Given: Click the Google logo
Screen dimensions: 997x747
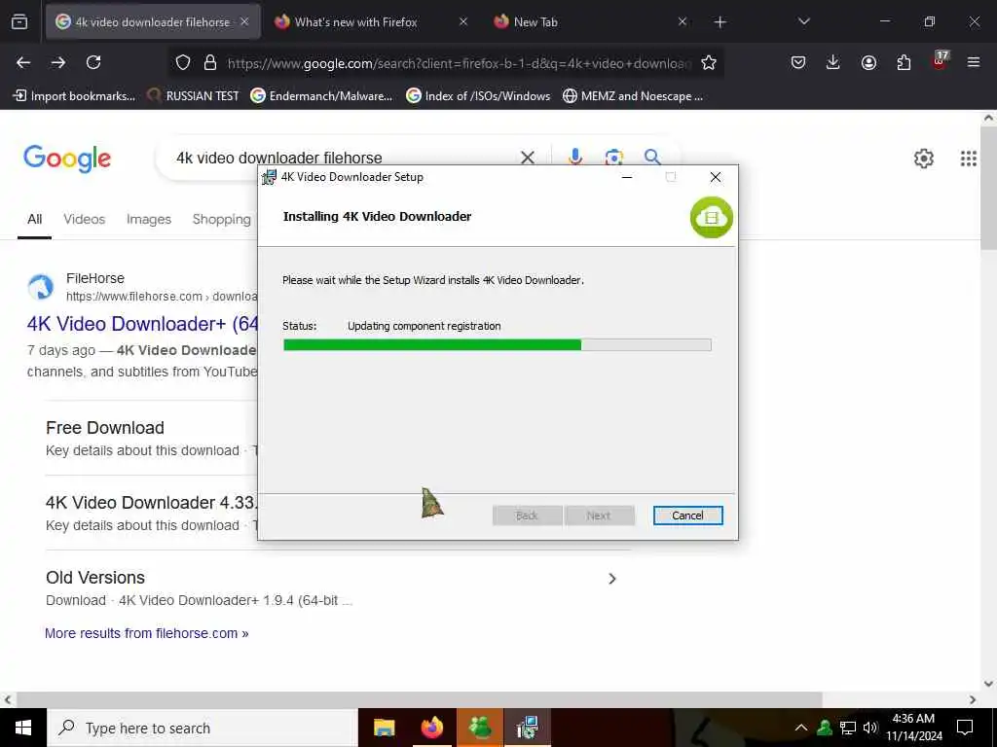Looking at the screenshot, I should [x=67, y=159].
